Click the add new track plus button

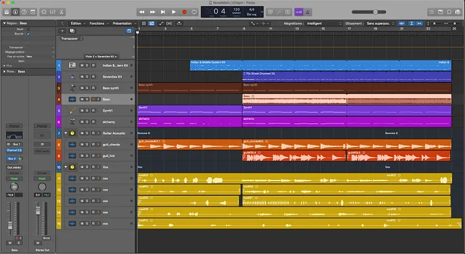click(x=62, y=31)
